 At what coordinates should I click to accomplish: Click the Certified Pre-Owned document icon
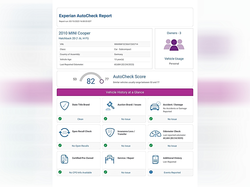coord(64,159)
